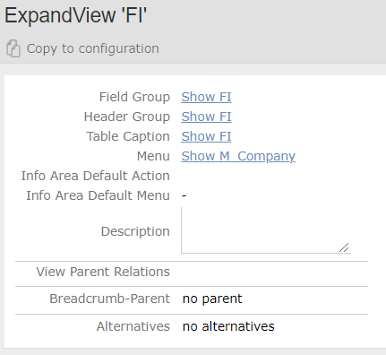Click the Table Caption label
Viewport: 386px width, 355px height.
click(128, 136)
